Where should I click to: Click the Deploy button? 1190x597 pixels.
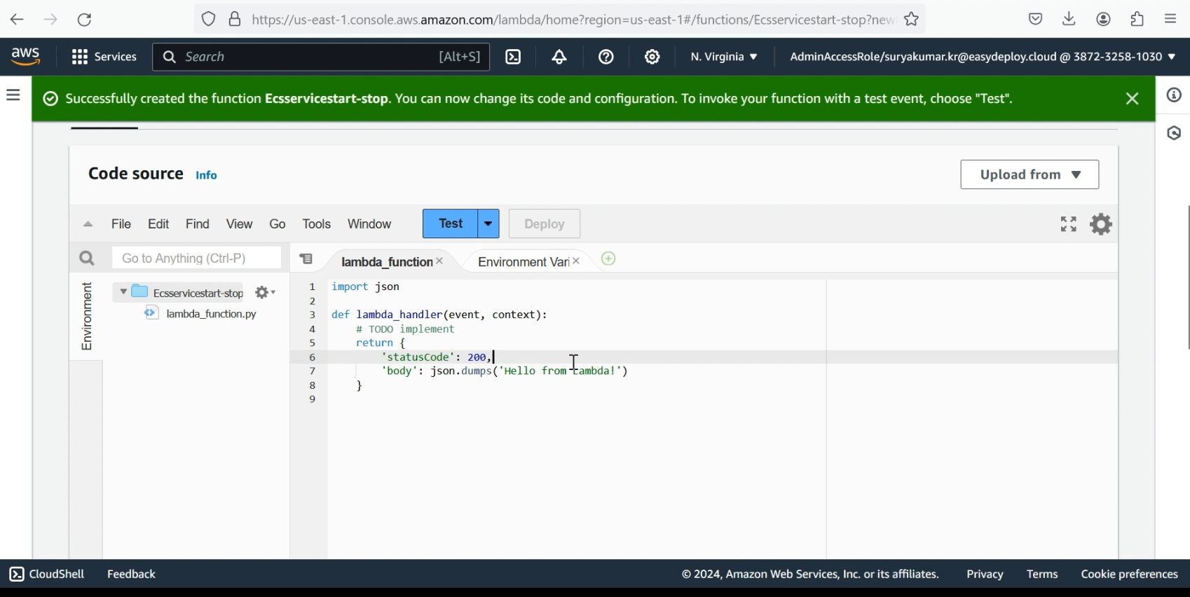(545, 224)
